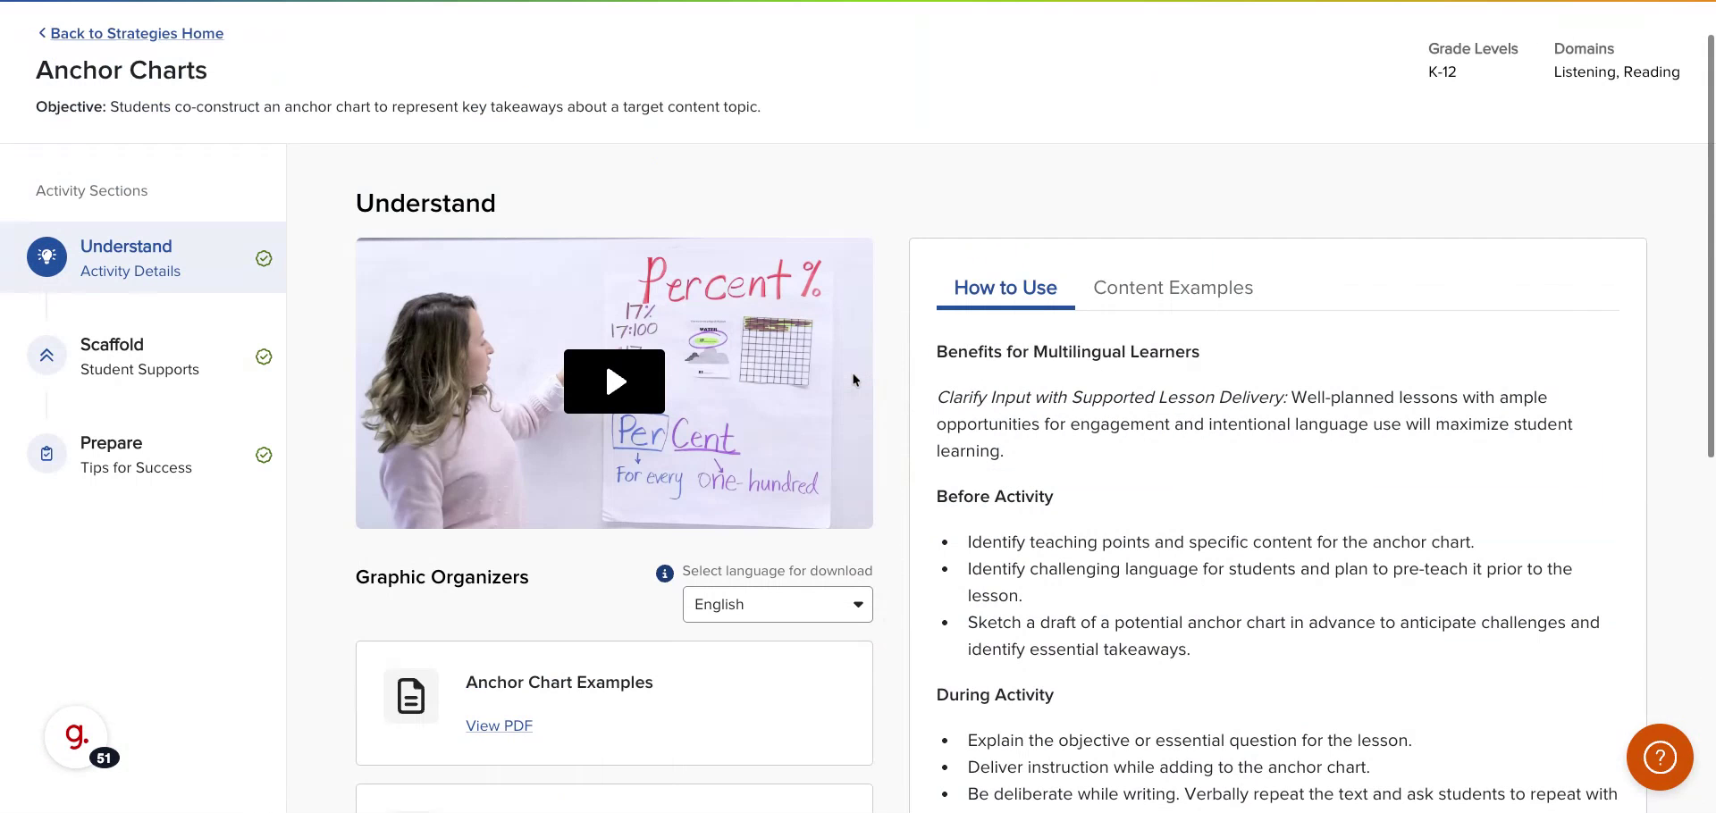Open the Scaffold Student Supports section

pos(139,356)
